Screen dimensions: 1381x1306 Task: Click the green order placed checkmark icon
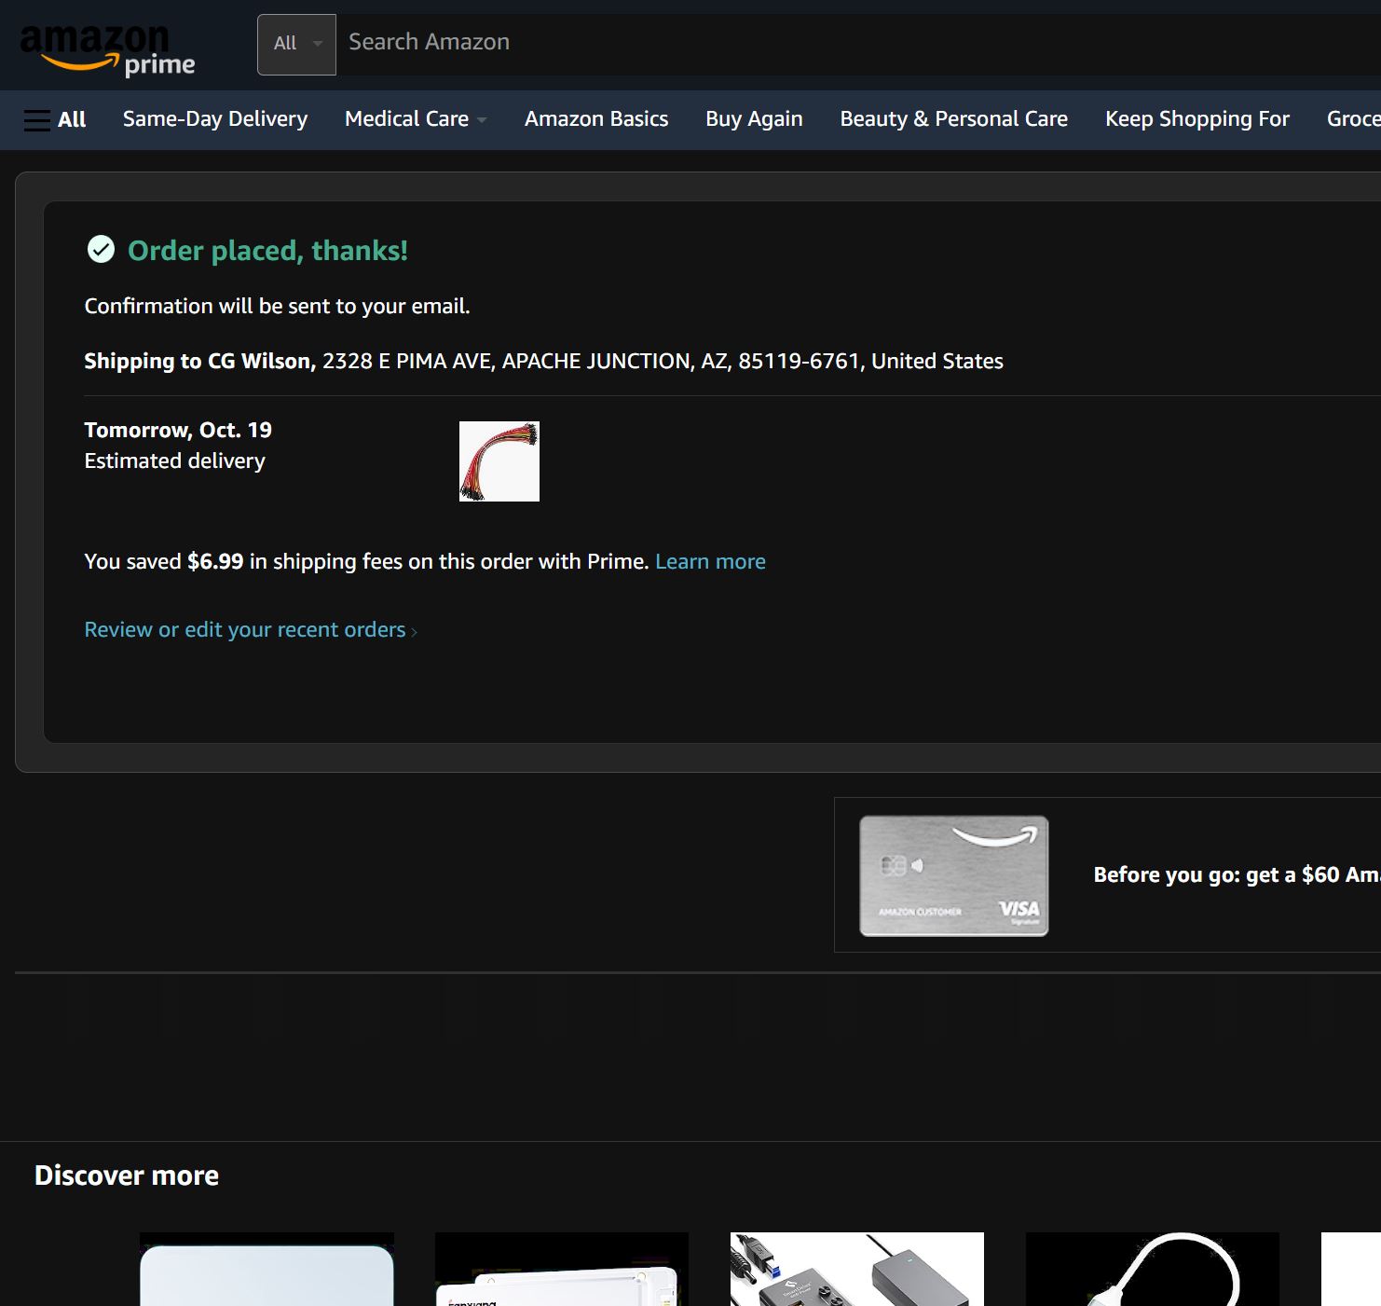tap(101, 250)
